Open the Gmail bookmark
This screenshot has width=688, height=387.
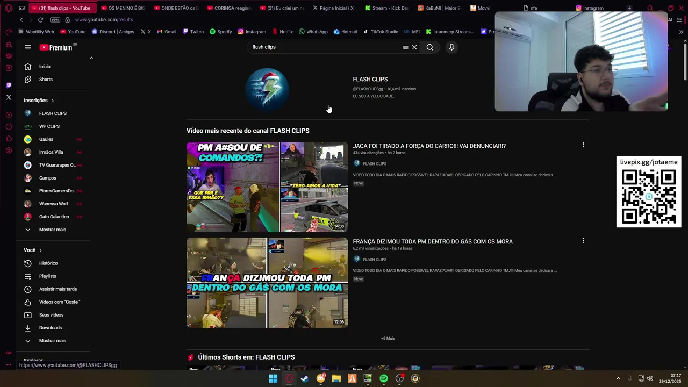167,32
